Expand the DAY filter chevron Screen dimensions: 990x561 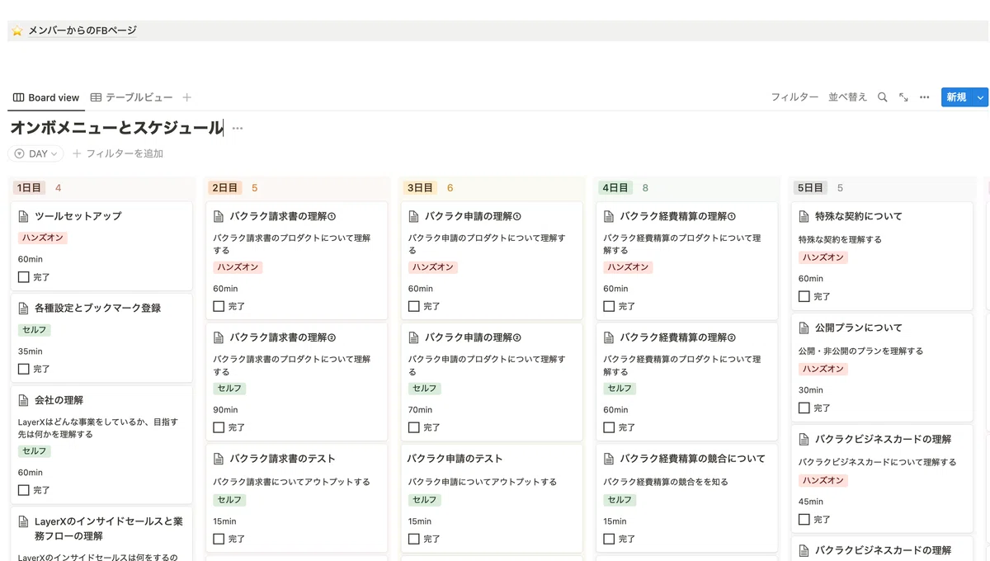54,153
